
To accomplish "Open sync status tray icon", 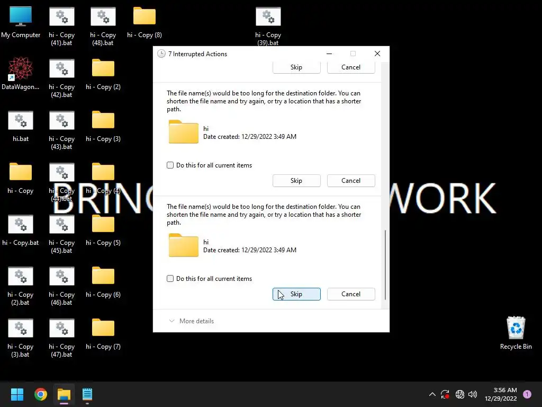I will (445, 394).
